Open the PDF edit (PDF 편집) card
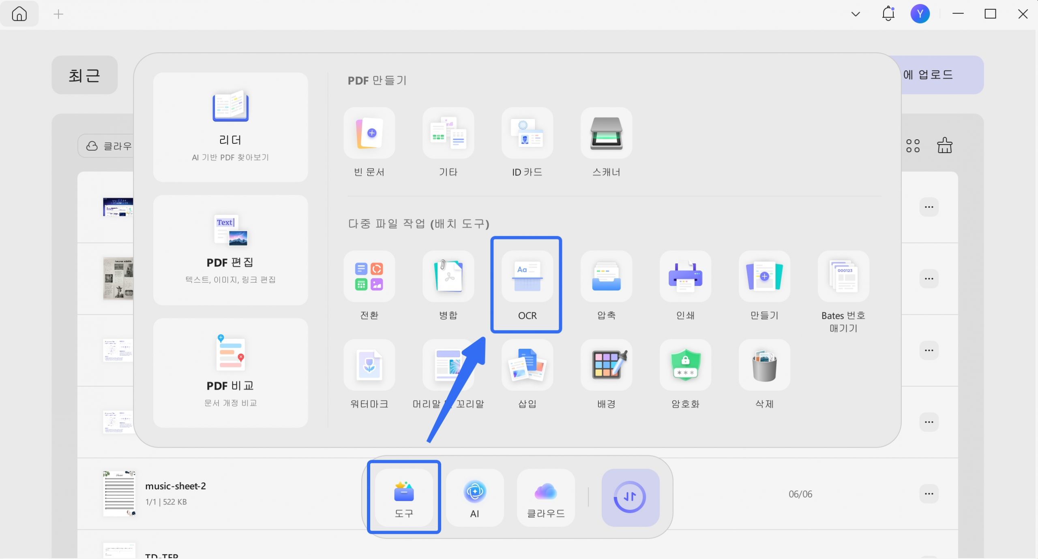Viewport: 1038px width, 559px height. (x=230, y=250)
